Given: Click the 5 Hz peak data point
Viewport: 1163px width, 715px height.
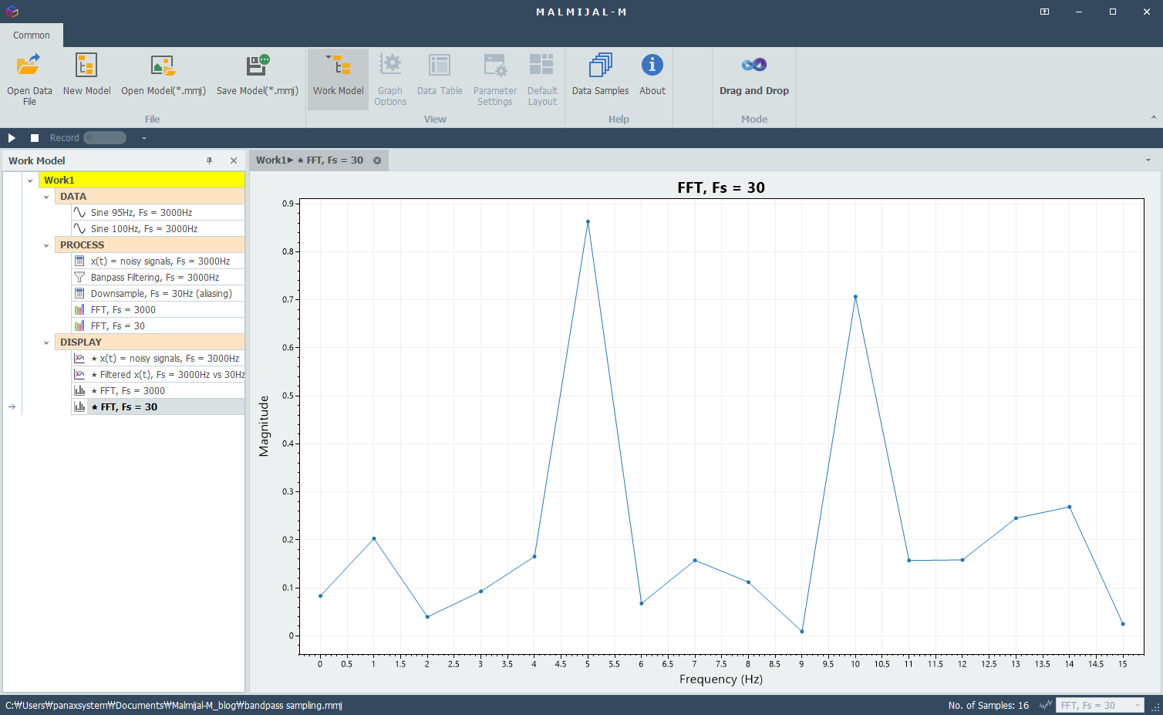Looking at the screenshot, I should coord(588,222).
